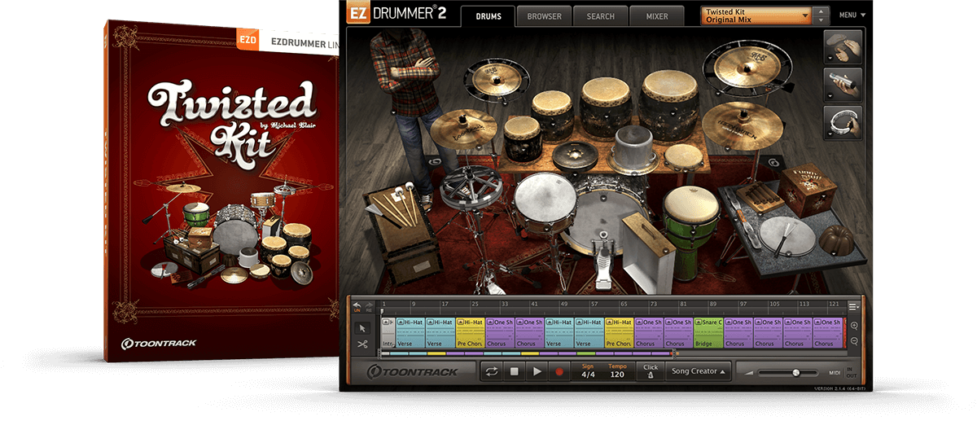
Task: Hit the cigar box on right table
Action: (x=759, y=198)
